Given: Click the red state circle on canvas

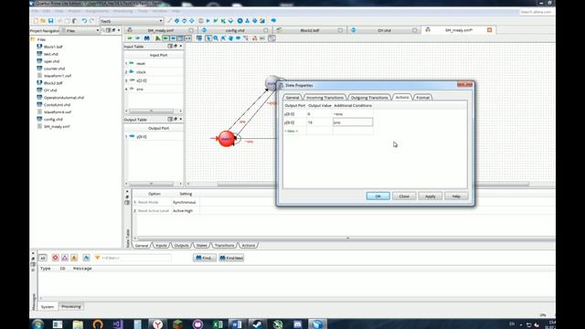Looking at the screenshot, I should (x=226, y=139).
